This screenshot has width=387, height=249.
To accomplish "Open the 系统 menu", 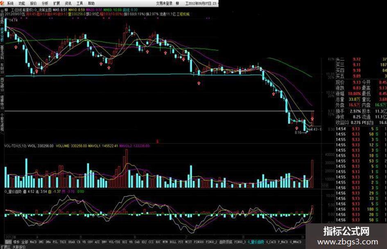I will 10,3.
